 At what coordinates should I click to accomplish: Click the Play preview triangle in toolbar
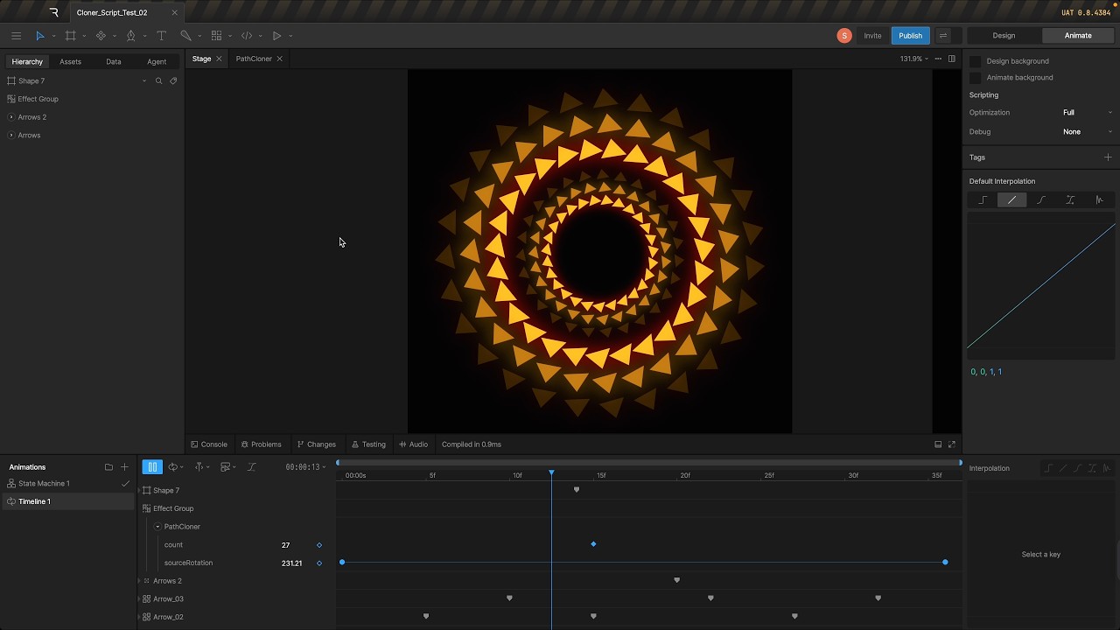(x=276, y=36)
